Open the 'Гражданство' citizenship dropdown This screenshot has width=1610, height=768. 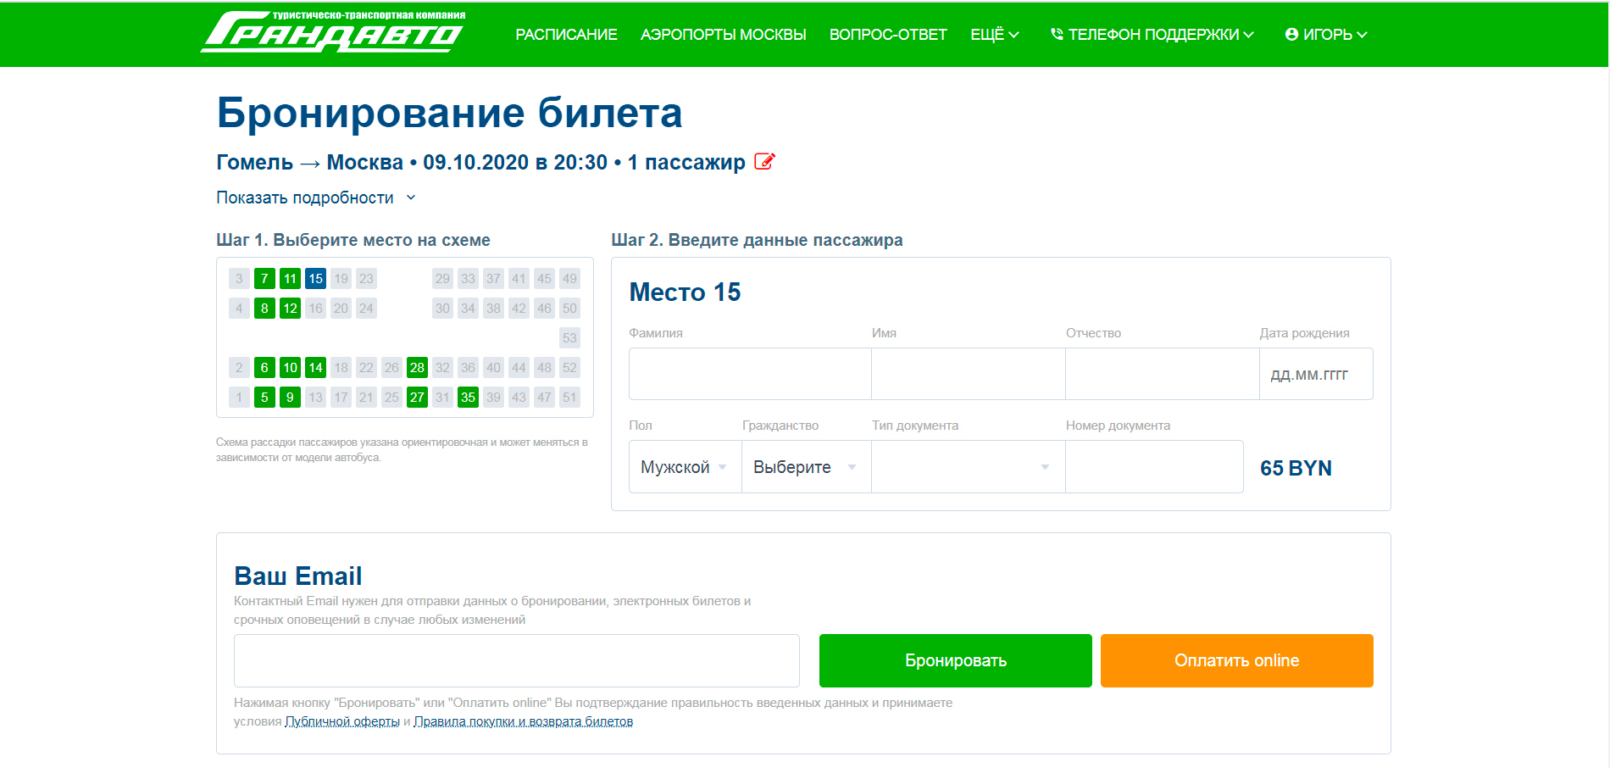(x=805, y=467)
